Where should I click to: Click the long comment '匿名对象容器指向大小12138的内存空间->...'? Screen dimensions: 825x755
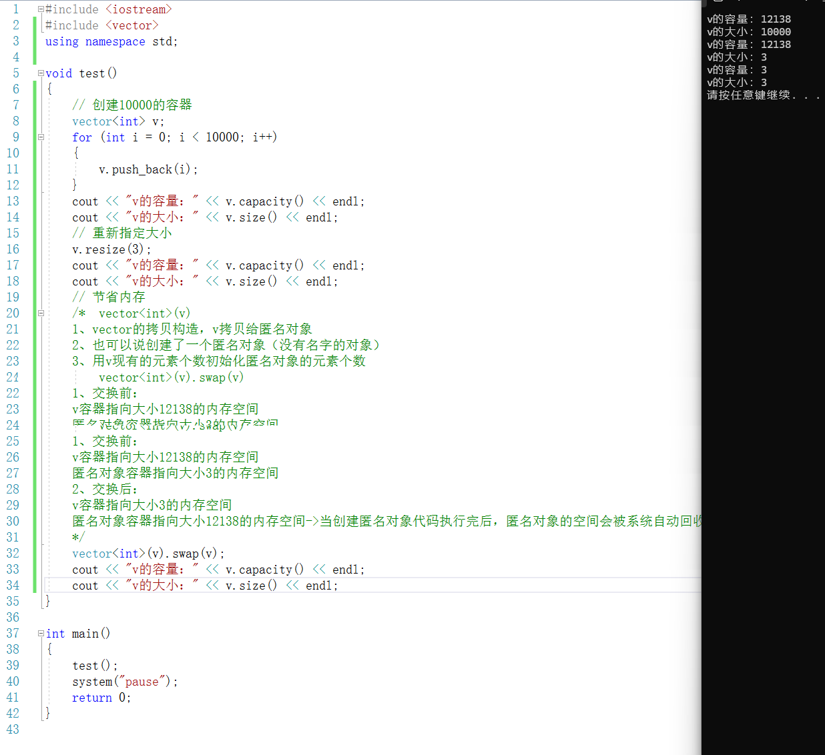[x=386, y=522]
